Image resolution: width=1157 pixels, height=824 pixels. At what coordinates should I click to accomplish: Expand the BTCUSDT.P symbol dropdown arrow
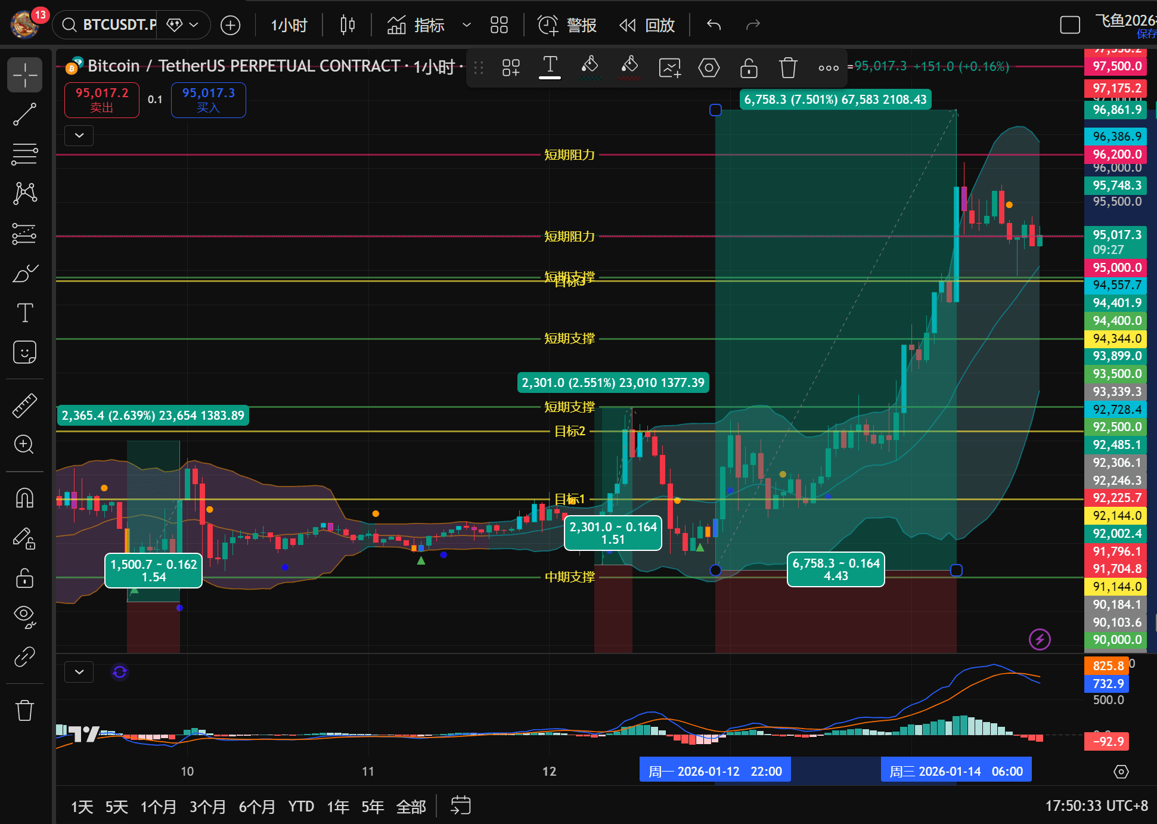[194, 25]
